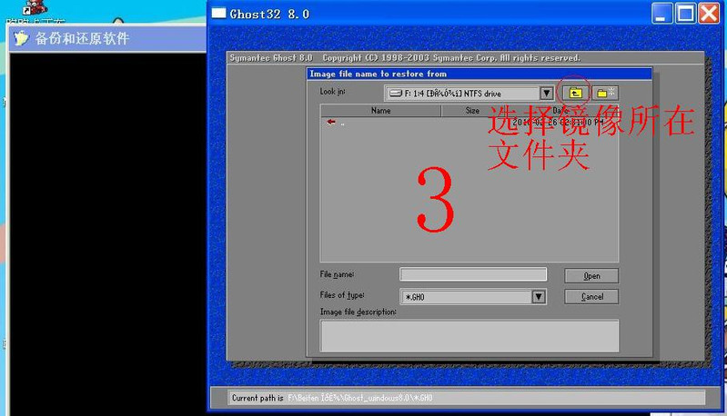Click the Open button

click(x=591, y=276)
